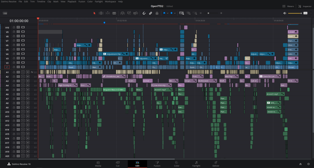Select the Adjustment Clip on V4
The width and height of the screenshot is (314, 168).
pos(116,54)
